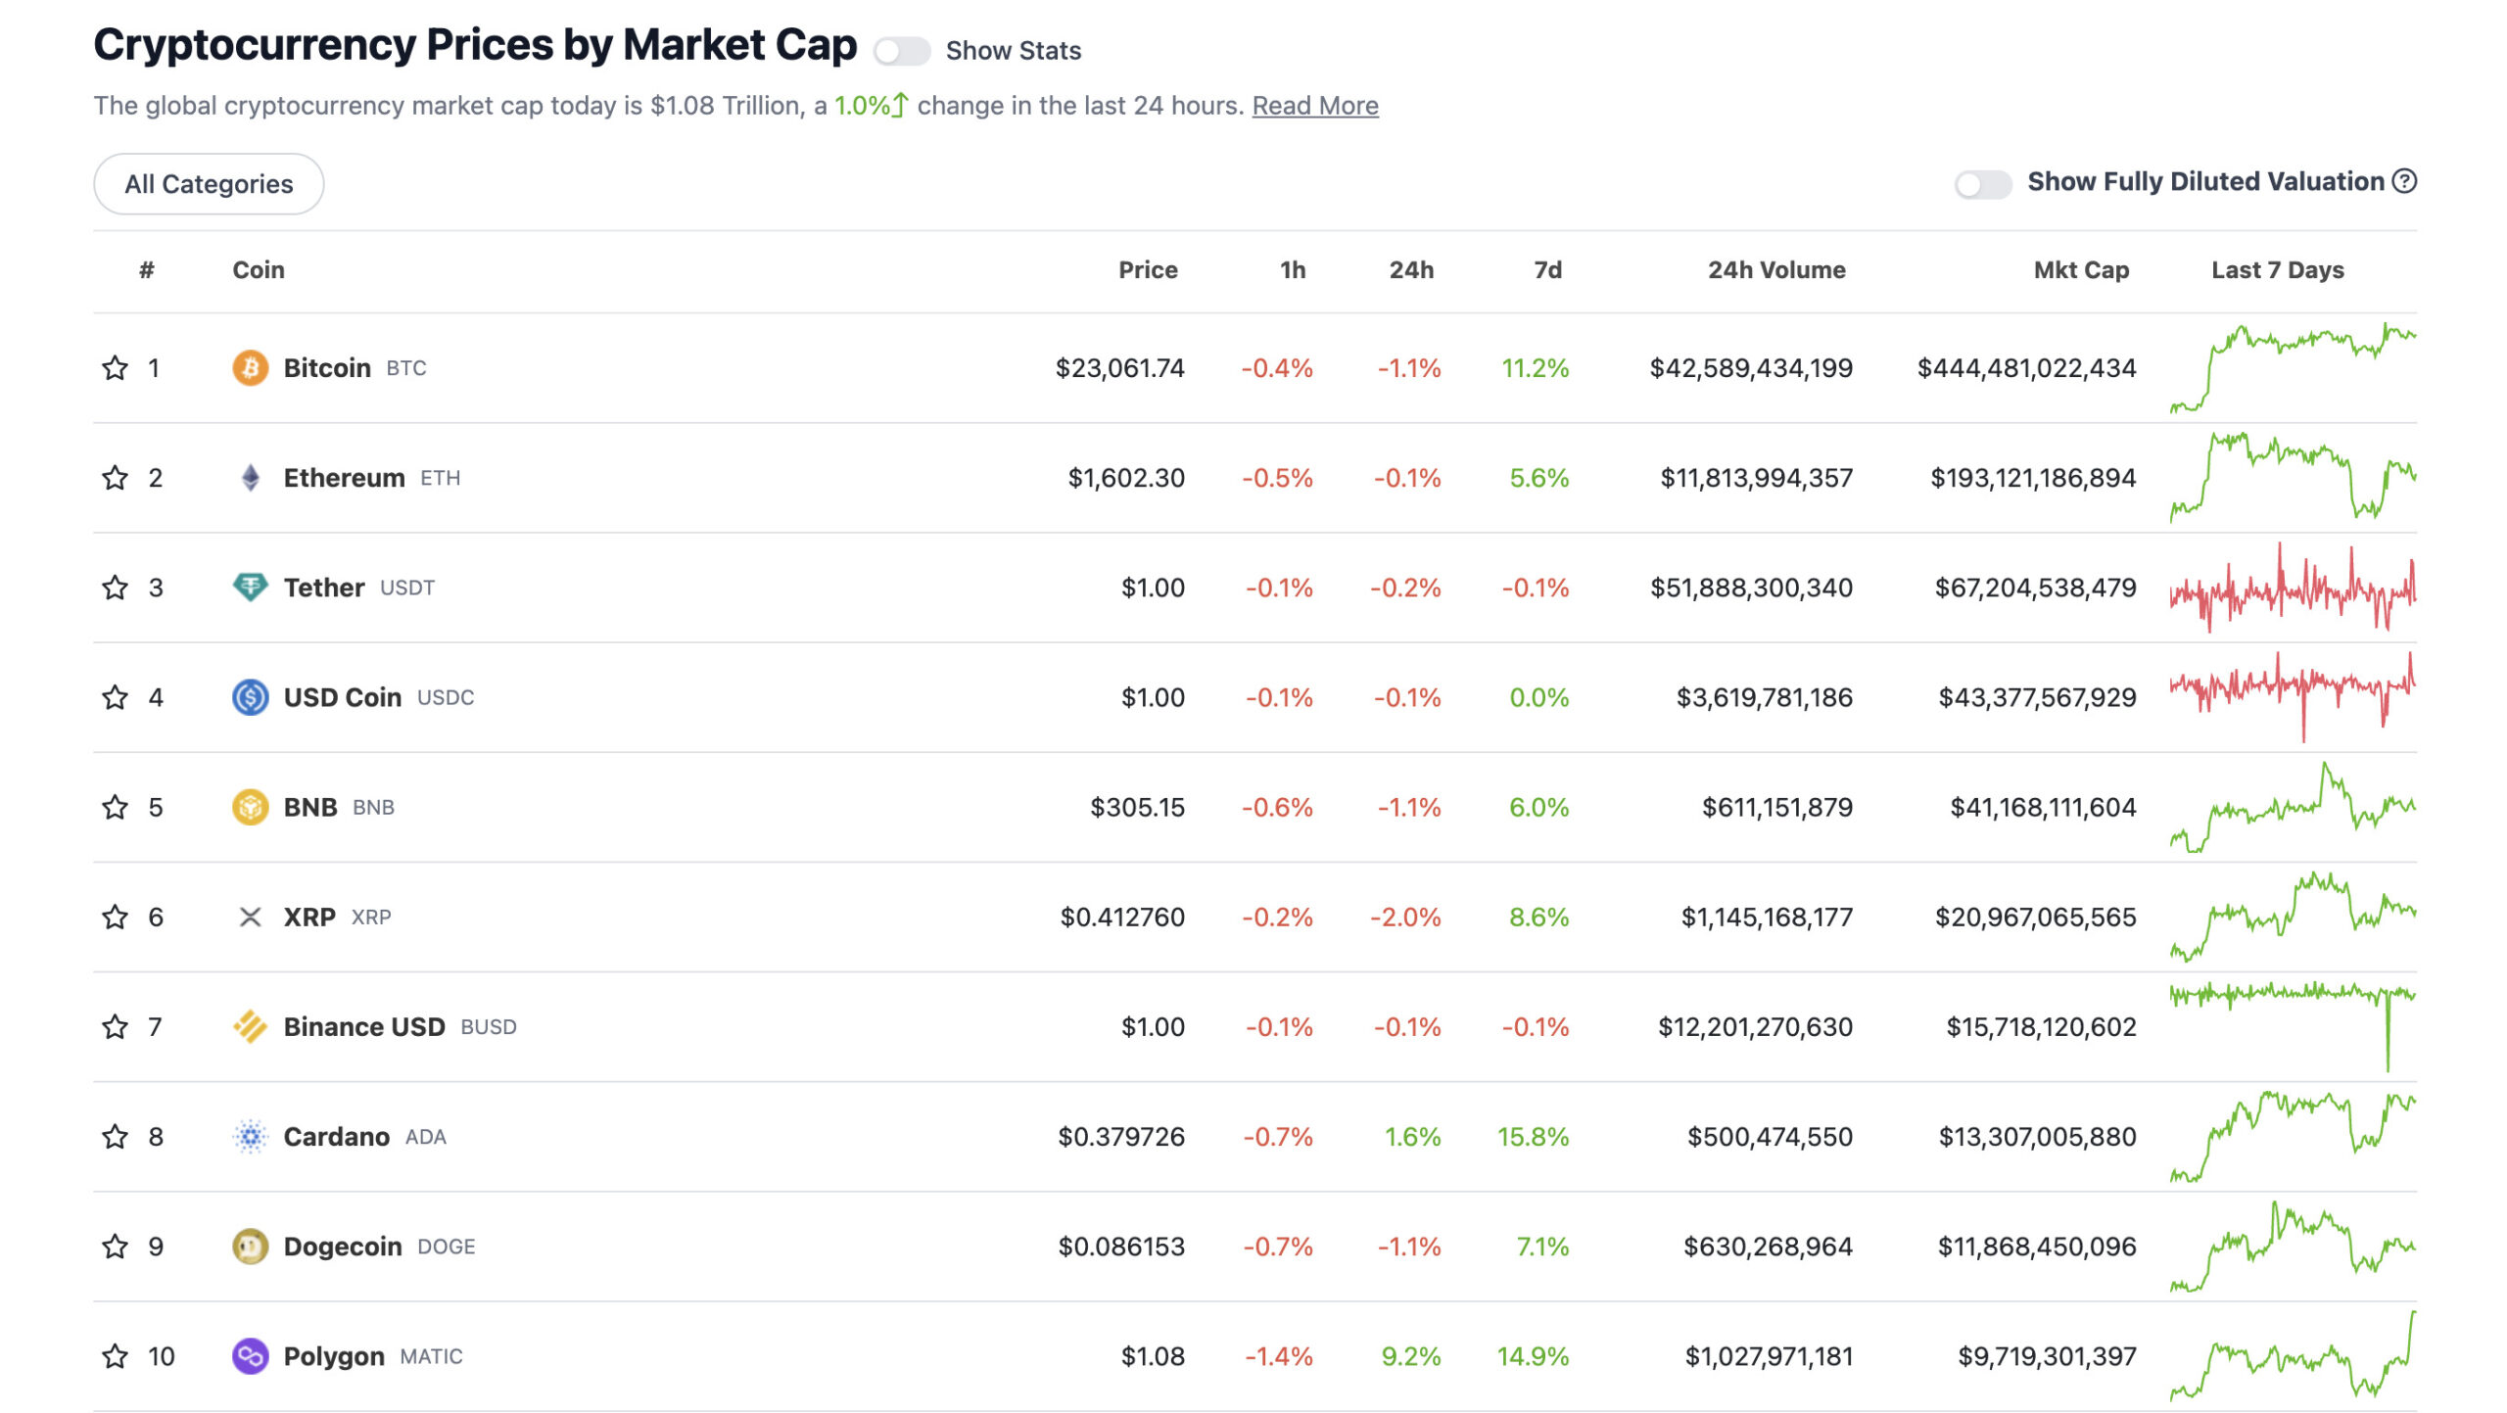View BNB 7-day sparkline chart
Viewport: 2507px width, 1413px height.
(2293, 807)
